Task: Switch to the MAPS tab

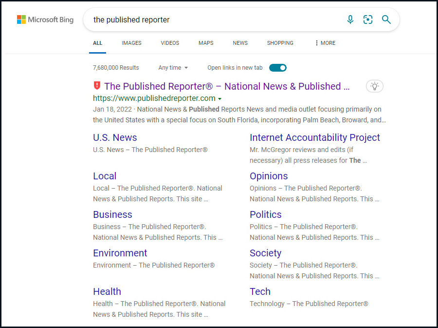Action: 206,43
